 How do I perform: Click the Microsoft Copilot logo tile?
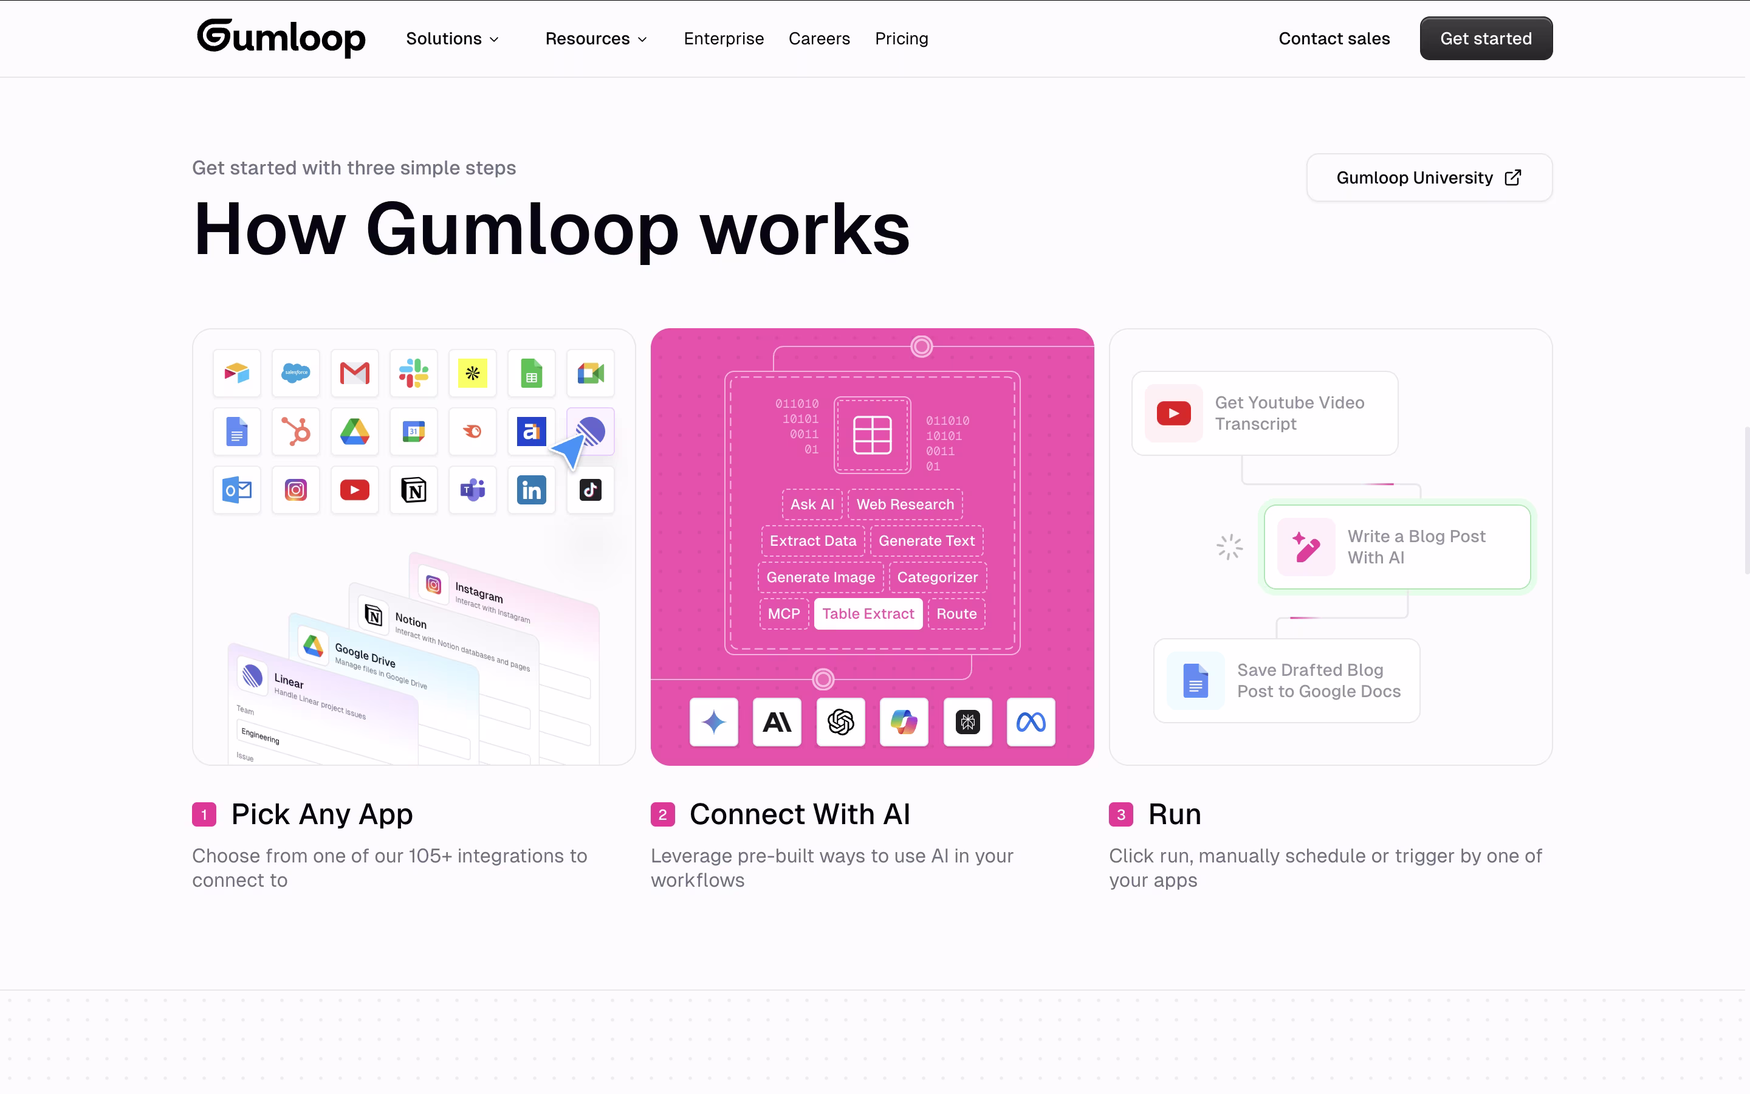tap(904, 722)
